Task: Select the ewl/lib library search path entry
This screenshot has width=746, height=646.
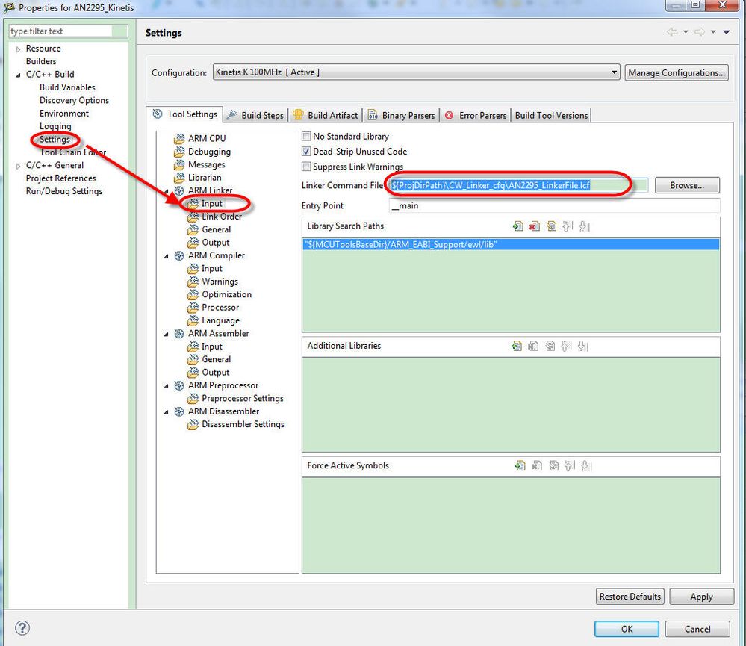Action: 511,244
